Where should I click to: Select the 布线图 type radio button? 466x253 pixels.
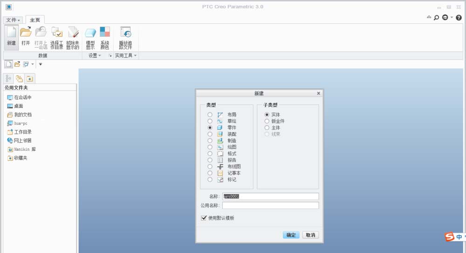[x=210, y=166]
